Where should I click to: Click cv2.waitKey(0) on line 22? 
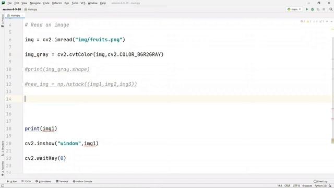click(x=45, y=158)
